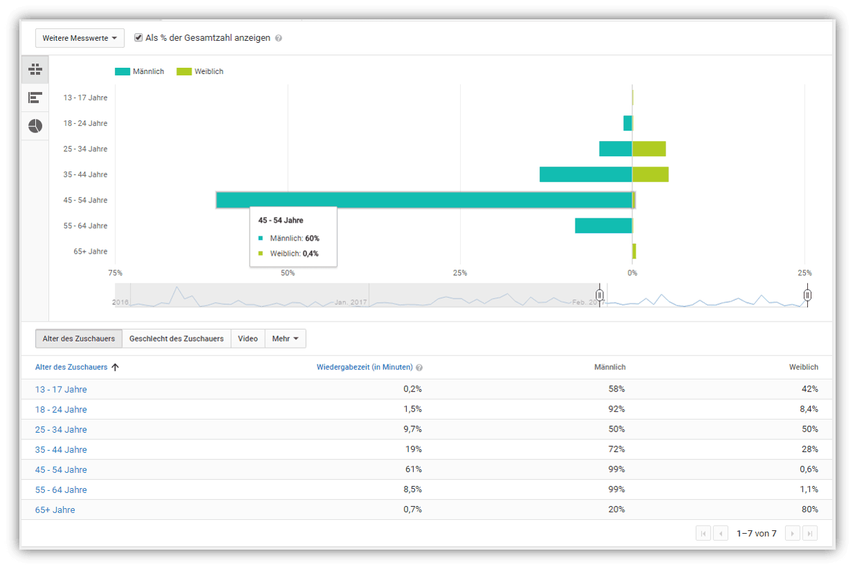Open the pie chart view
Viewport: 855px width, 569px height.
tap(35, 125)
